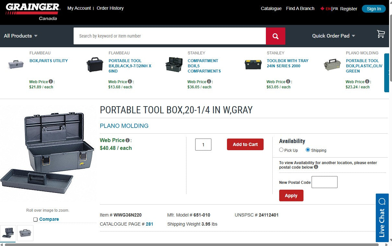Click the carousel next arrow on the right
This screenshot has width=392, height=246.
[x=386, y=73]
